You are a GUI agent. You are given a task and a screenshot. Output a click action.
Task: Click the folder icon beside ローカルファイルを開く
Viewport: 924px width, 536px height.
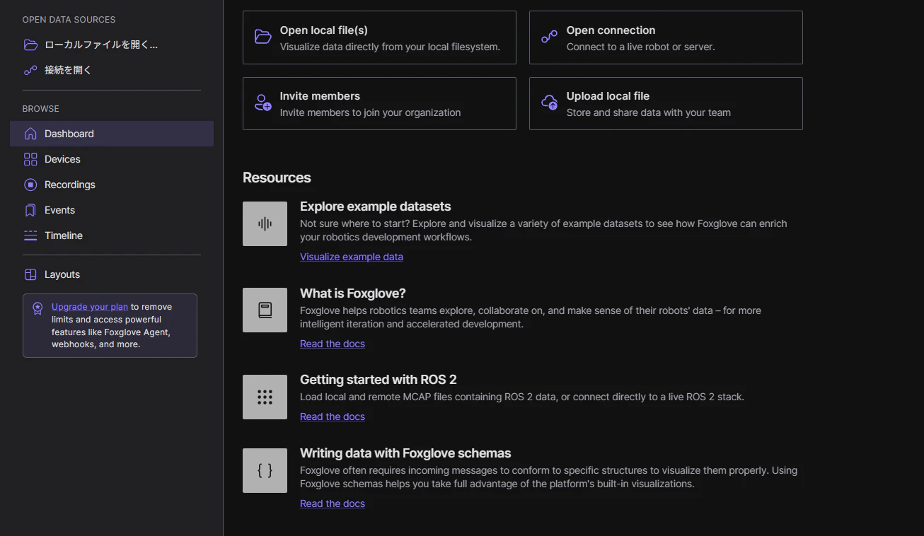pyautogui.click(x=30, y=45)
